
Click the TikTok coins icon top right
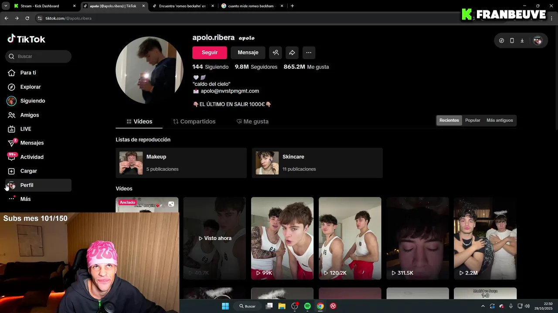pyautogui.click(x=501, y=40)
